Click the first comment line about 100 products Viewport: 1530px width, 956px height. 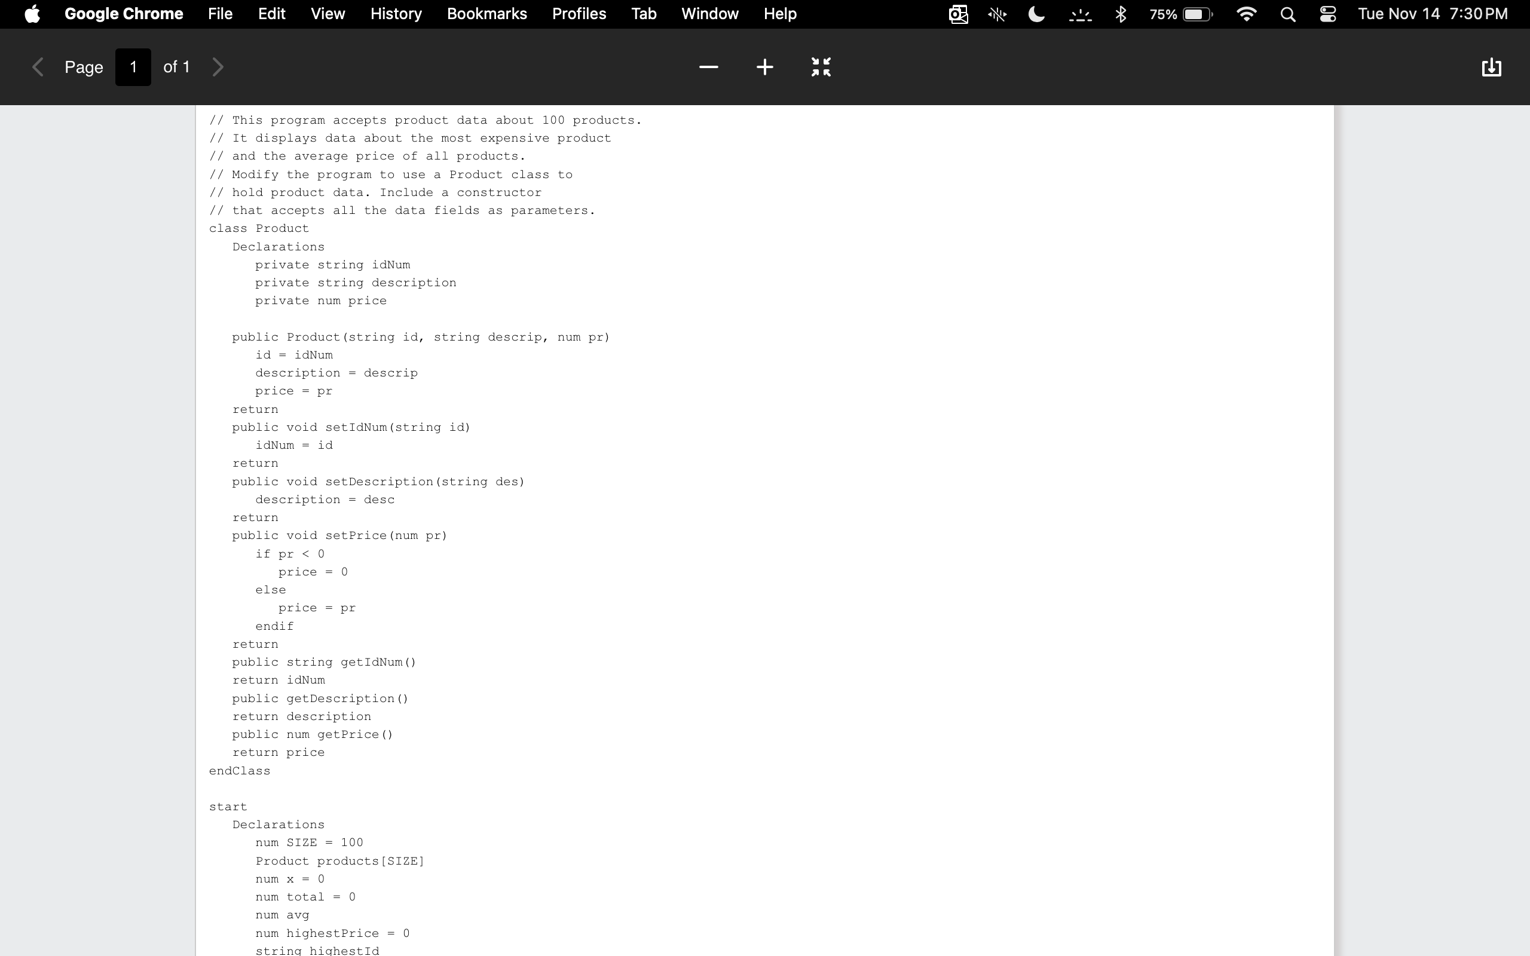point(426,120)
